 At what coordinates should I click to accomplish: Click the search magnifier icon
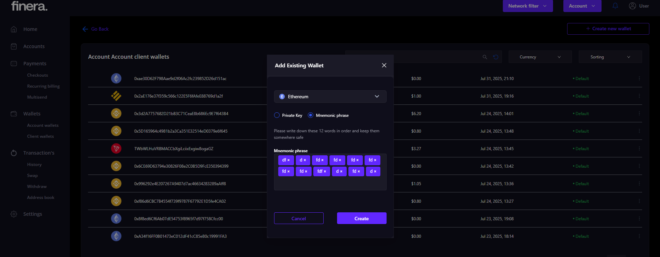(x=485, y=57)
